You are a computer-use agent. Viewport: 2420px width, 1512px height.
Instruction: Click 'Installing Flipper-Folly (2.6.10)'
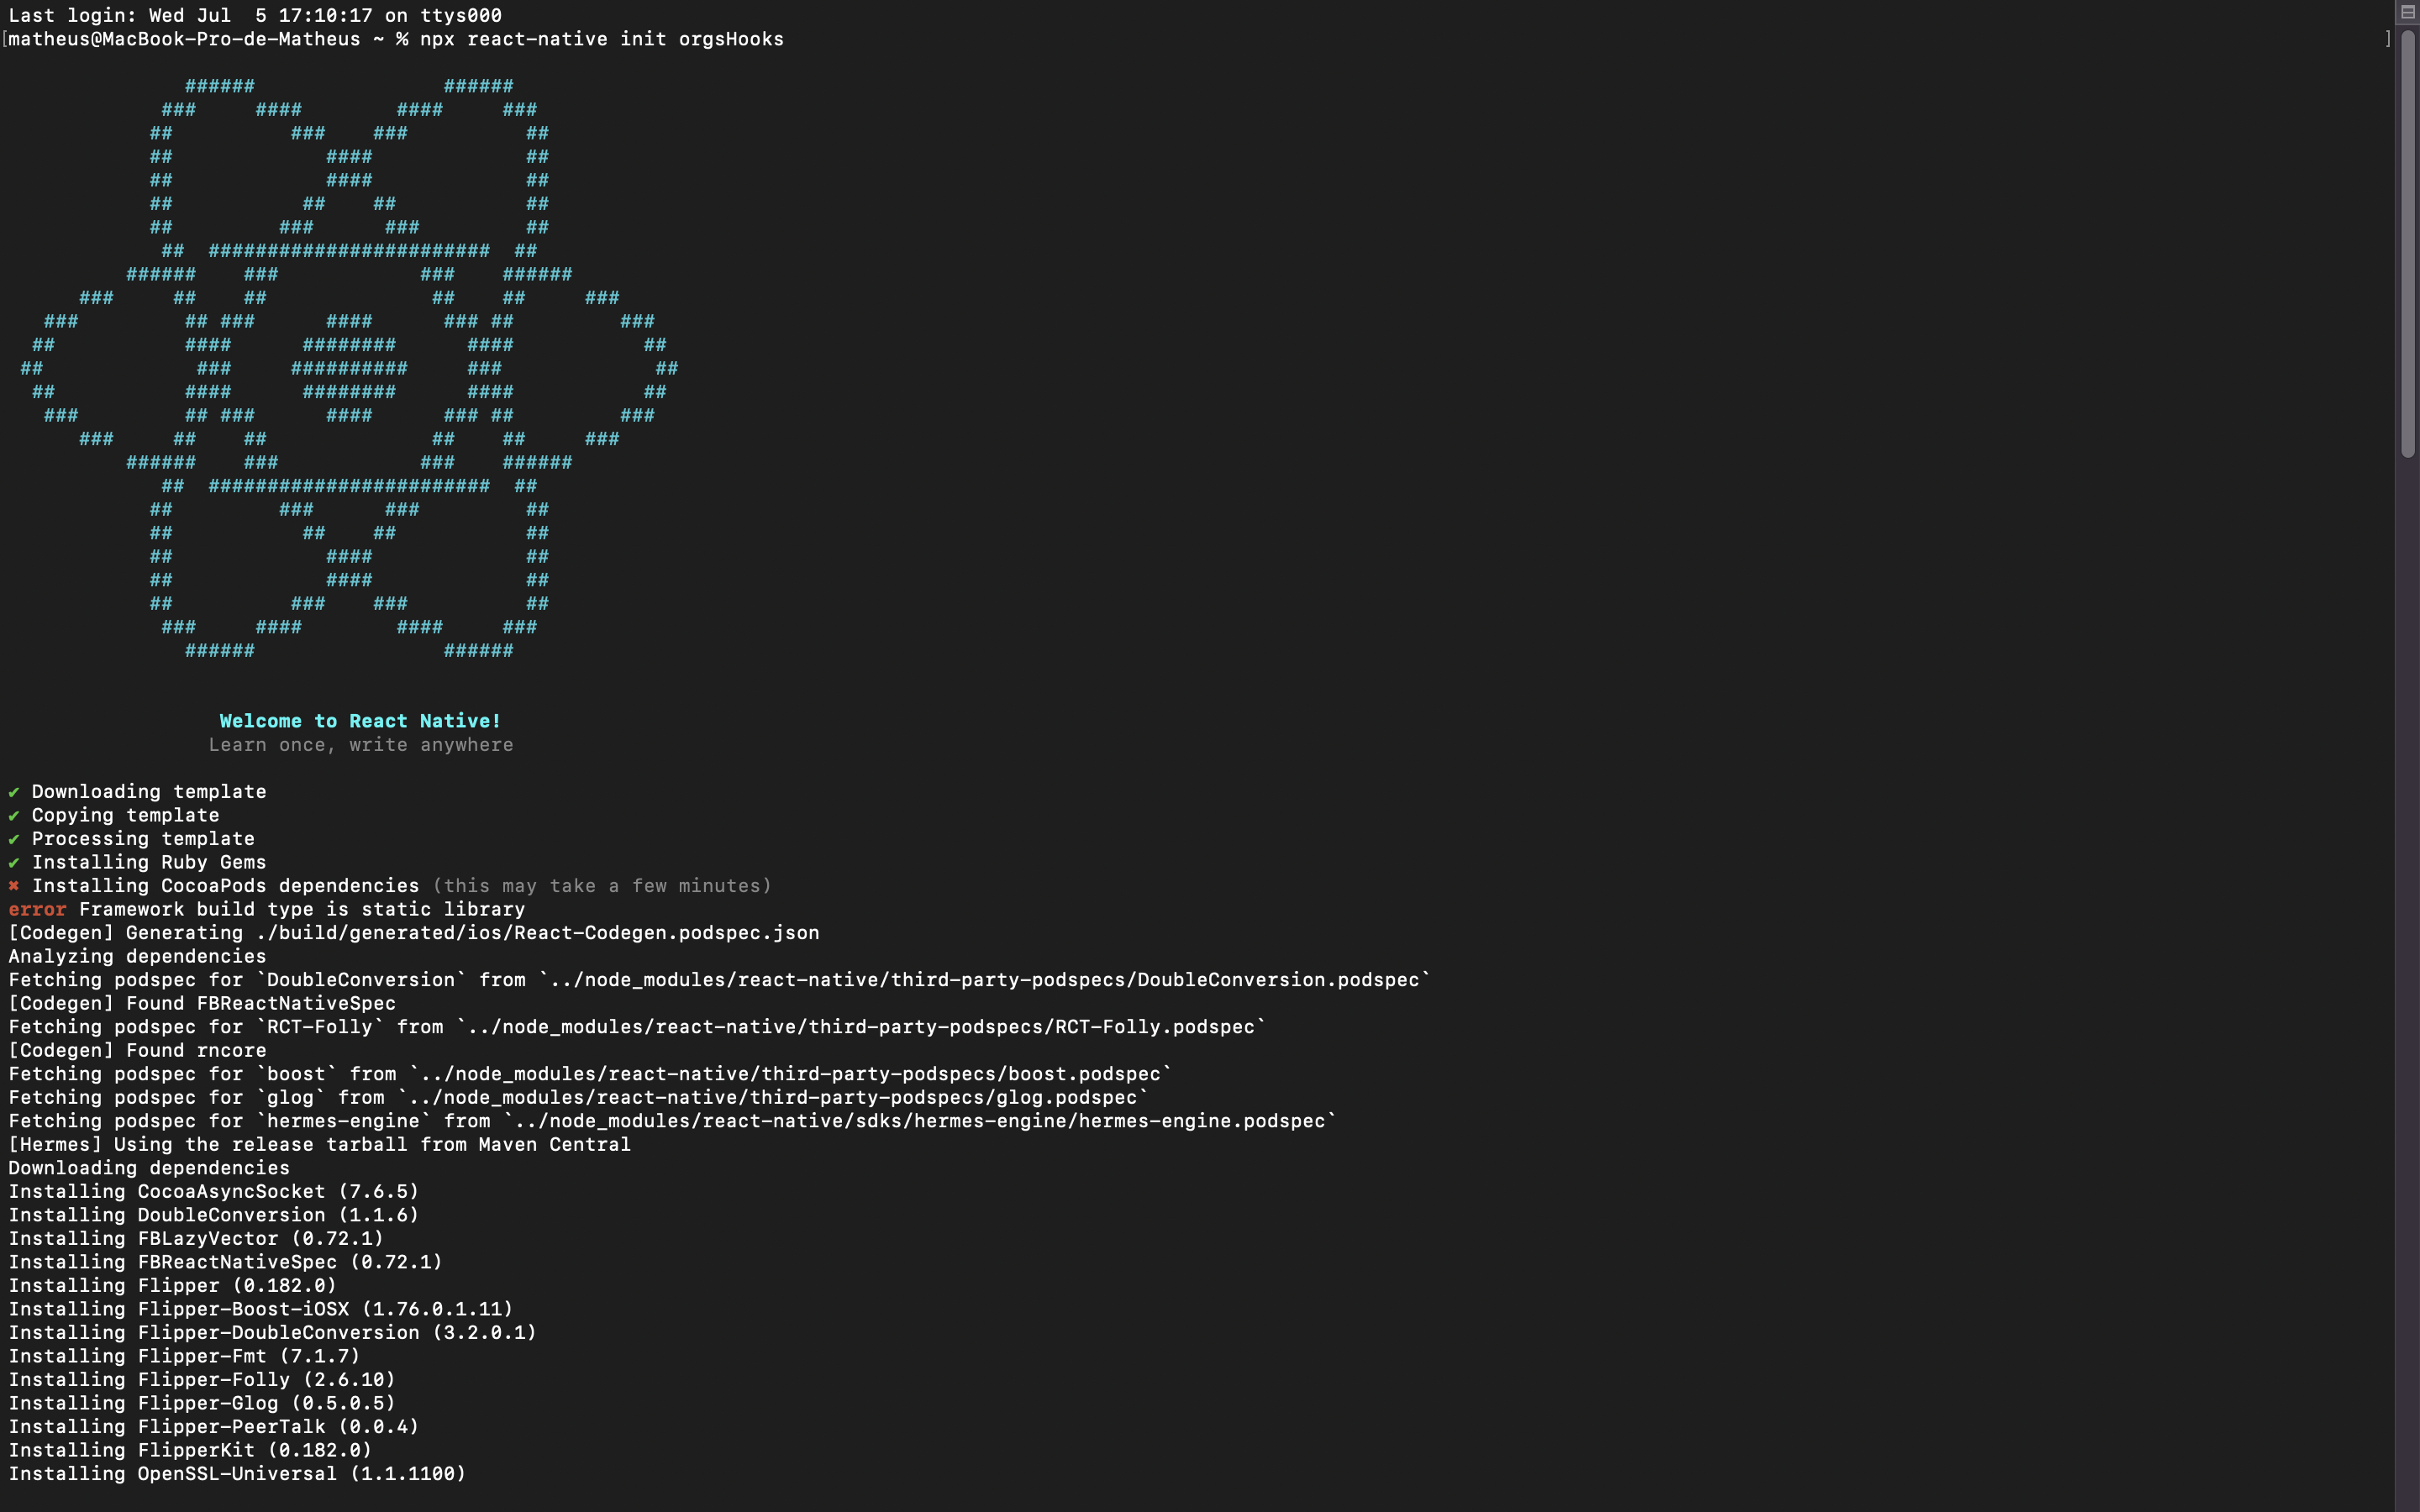(x=202, y=1379)
